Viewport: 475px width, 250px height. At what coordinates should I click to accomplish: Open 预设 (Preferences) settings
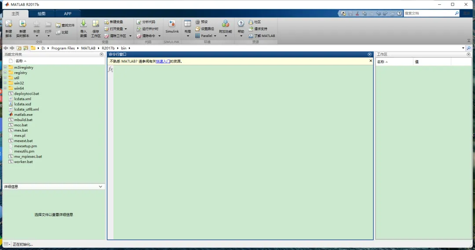pos(201,22)
